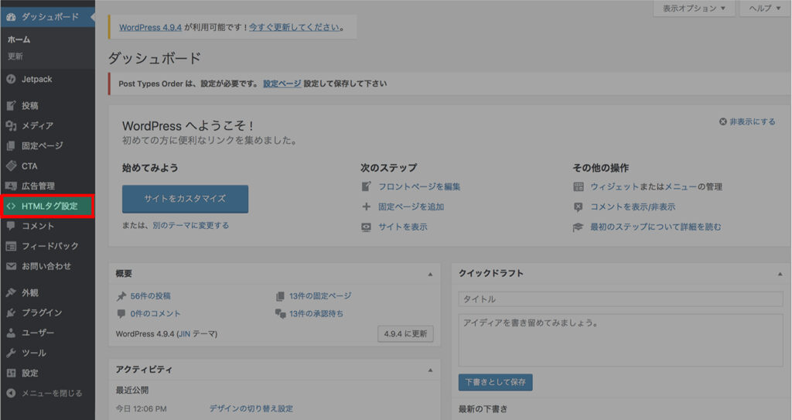
Task: Open the 表示オプション dropdown
Action: point(694,8)
